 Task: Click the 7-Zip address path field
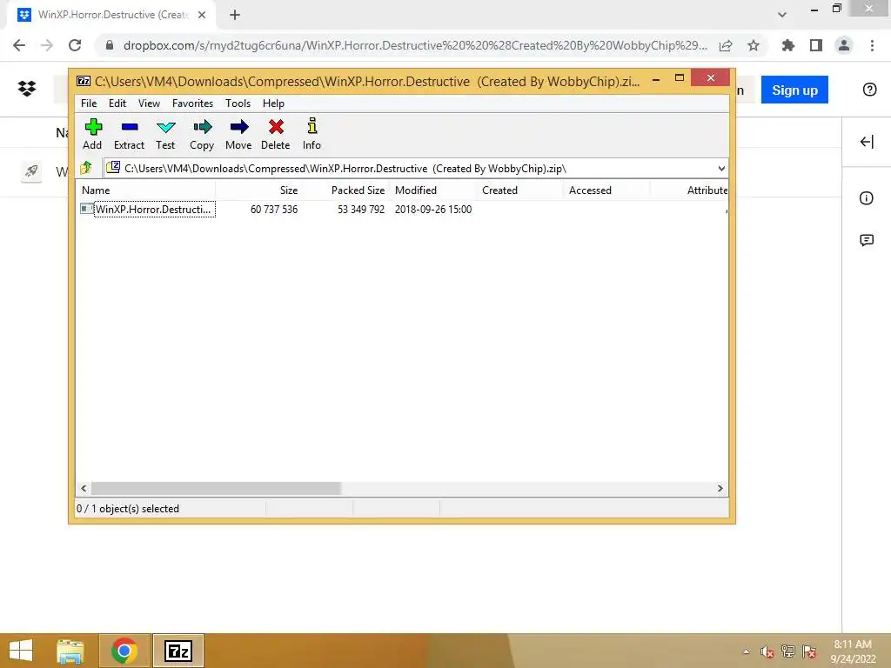pos(415,168)
